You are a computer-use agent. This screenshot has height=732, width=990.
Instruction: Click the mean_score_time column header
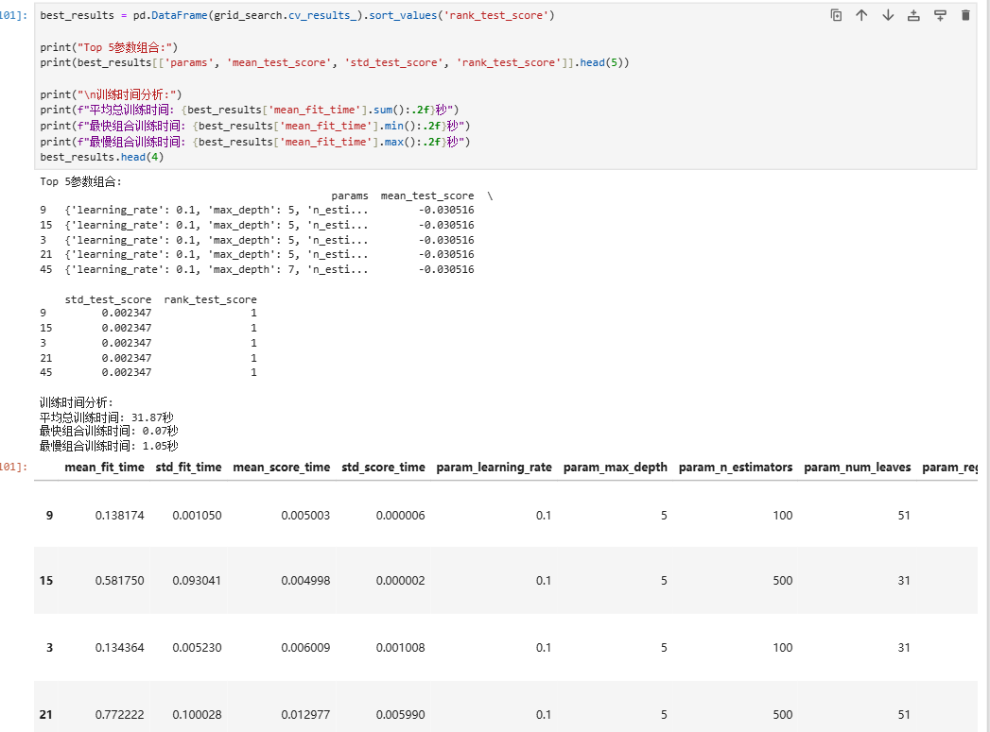pyautogui.click(x=281, y=468)
